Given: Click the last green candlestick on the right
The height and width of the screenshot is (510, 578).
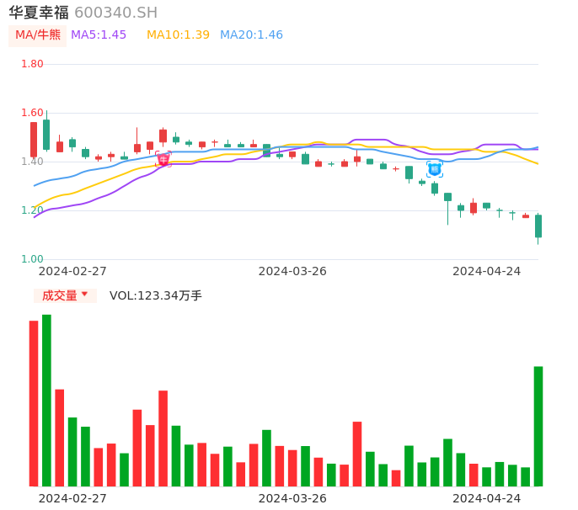Looking at the screenshot, I should [538, 226].
